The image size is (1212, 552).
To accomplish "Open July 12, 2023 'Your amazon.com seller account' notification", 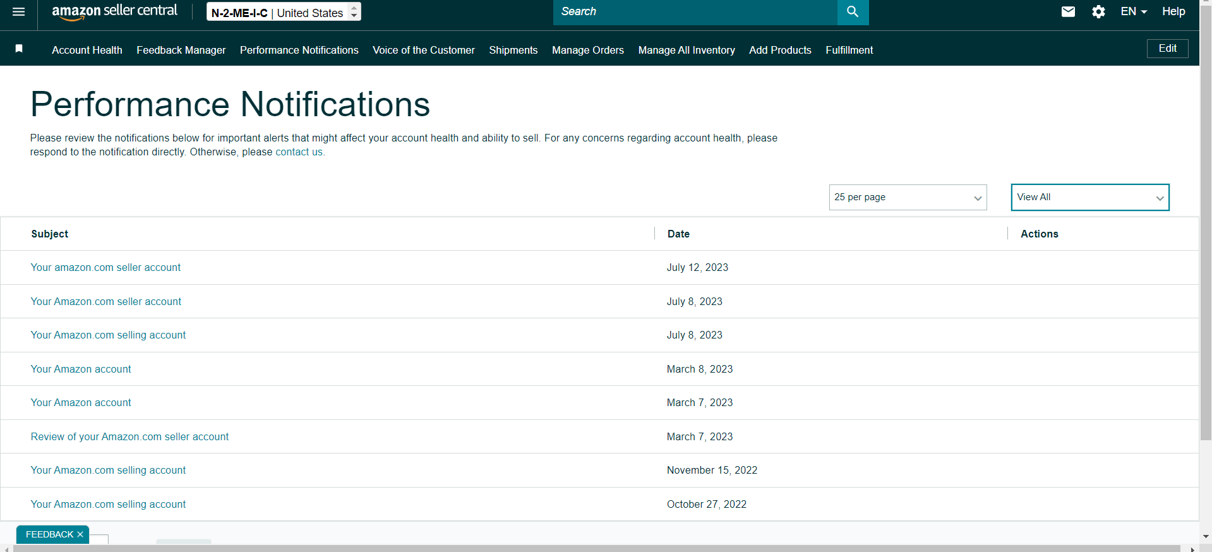I will [x=105, y=267].
